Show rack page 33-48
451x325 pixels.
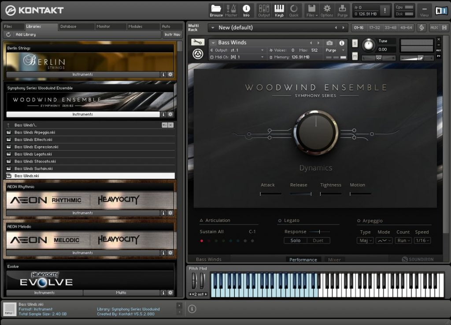pyautogui.click(x=390, y=28)
